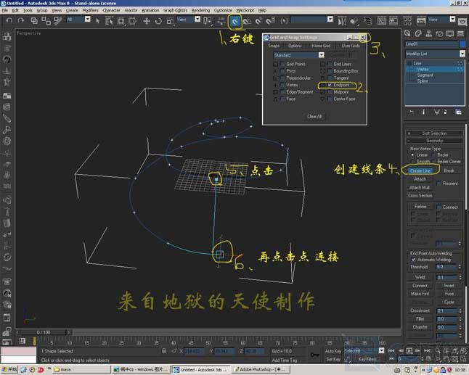469x375 pixels.
Task: Enable Edge/Segment snap checkbox
Action: point(282,92)
